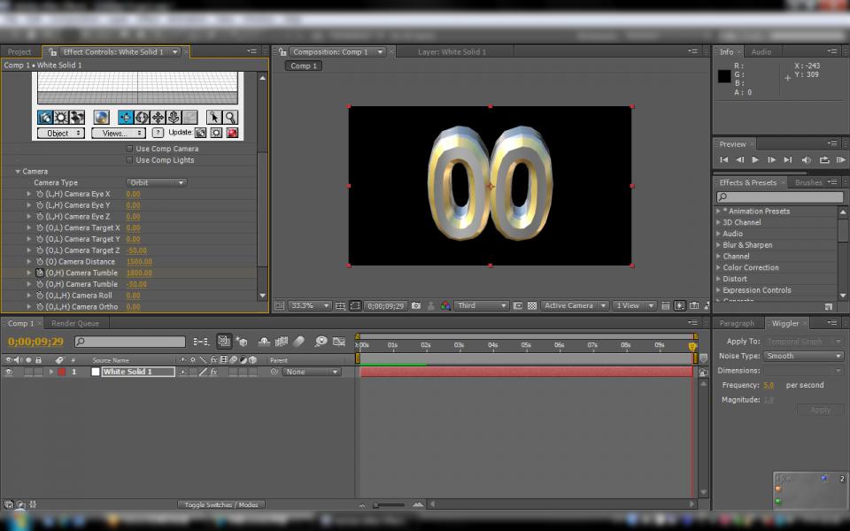Switch to the Paragraph tab

(737, 323)
